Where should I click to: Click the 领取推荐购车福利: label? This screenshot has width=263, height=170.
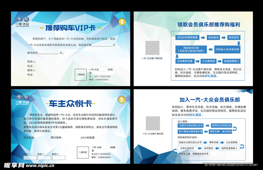[188, 137]
